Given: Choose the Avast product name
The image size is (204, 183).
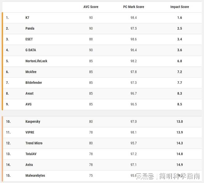Looking at the screenshot, I should click(x=30, y=93).
